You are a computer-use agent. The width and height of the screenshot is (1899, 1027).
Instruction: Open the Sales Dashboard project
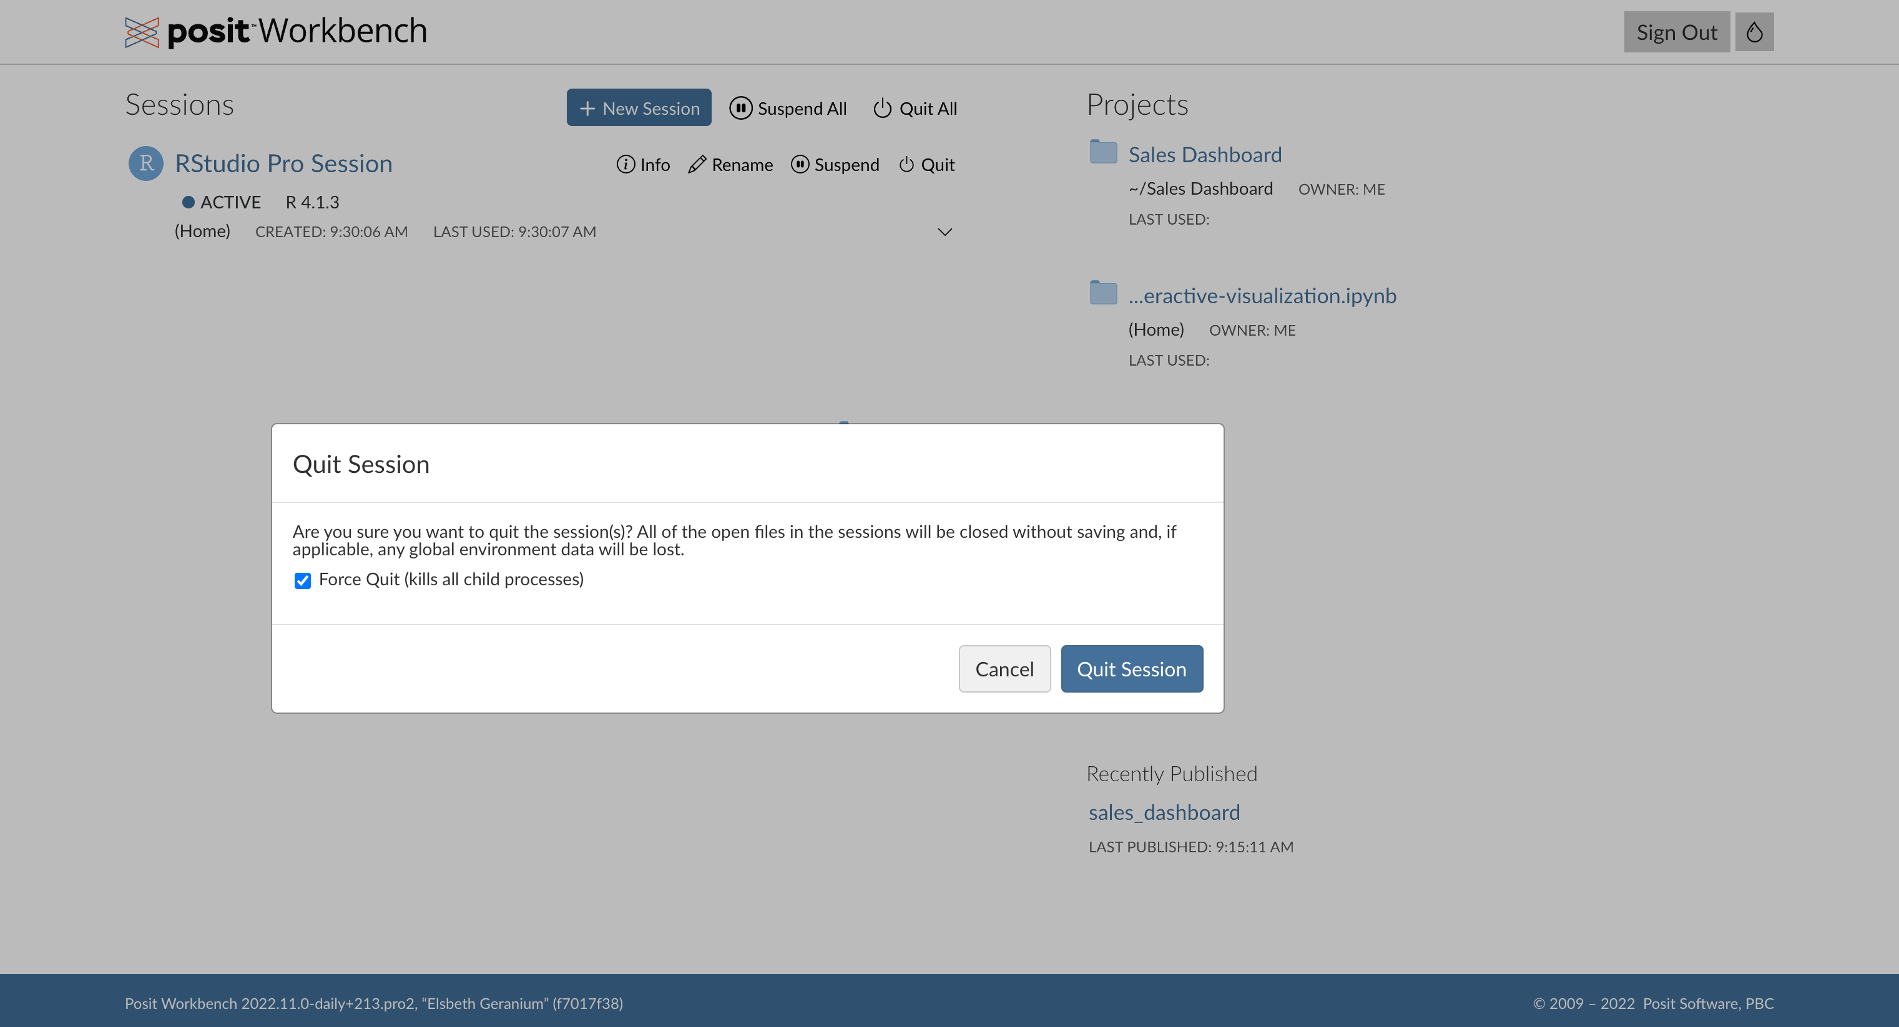point(1204,153)
